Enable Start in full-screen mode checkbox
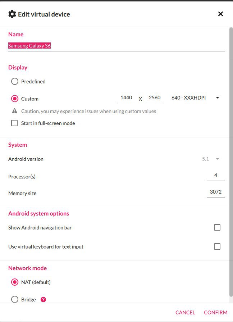Viewport: 233px width, 322px height. [x=14, y=123]
